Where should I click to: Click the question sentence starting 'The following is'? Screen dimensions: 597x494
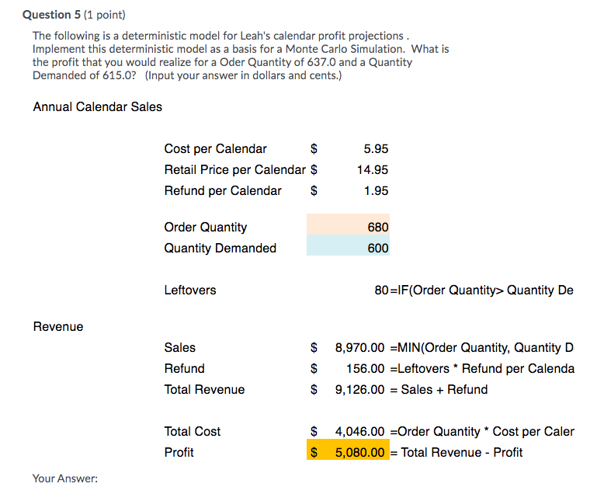tap(220, 36)
